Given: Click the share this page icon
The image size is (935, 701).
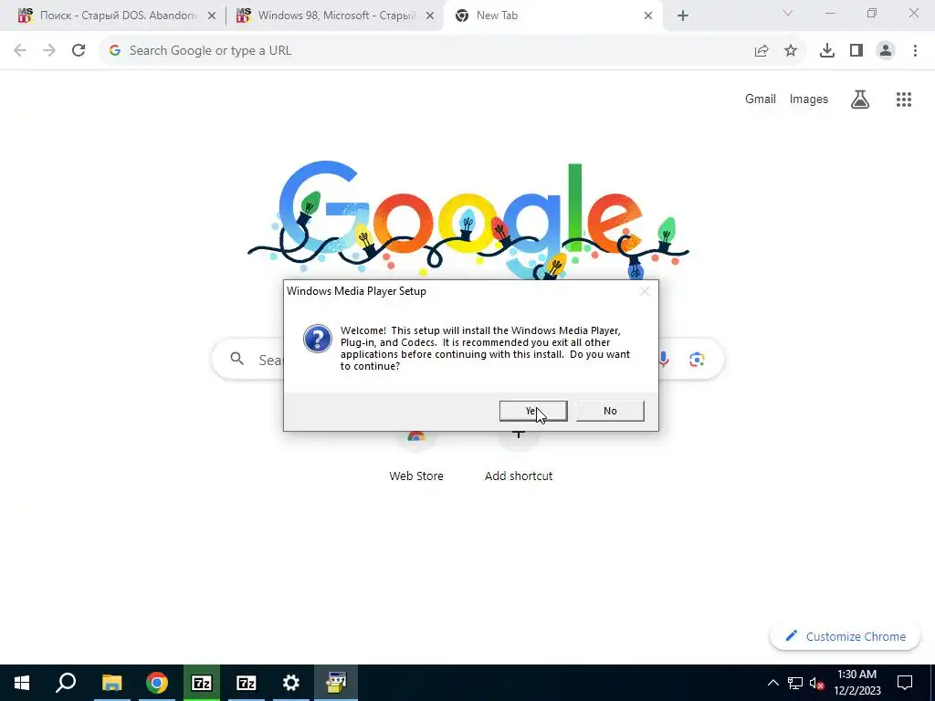Looking at the screenshot, I should (762, 51).
